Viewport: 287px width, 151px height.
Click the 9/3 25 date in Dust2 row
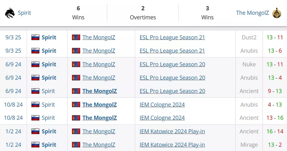pos(13,37)
